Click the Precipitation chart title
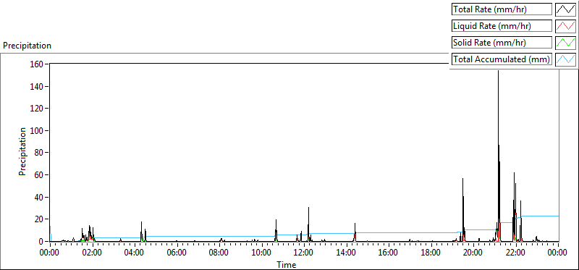 27,46
